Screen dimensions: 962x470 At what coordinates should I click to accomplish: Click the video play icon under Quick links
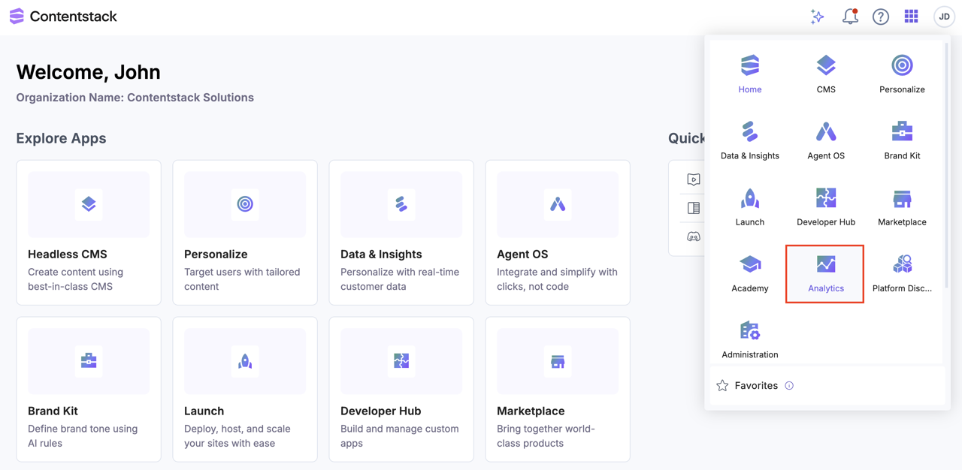pyautogui.click(x=694, y=179)
